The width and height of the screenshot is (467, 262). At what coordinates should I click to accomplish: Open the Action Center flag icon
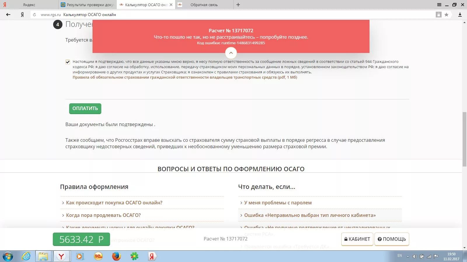(x=436, y=256)
